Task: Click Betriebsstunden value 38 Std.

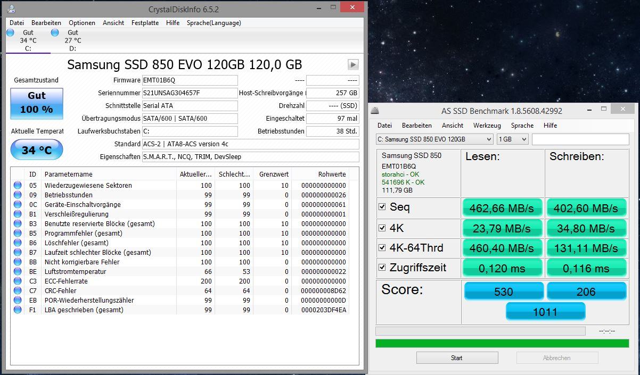Action: (333, 131)
